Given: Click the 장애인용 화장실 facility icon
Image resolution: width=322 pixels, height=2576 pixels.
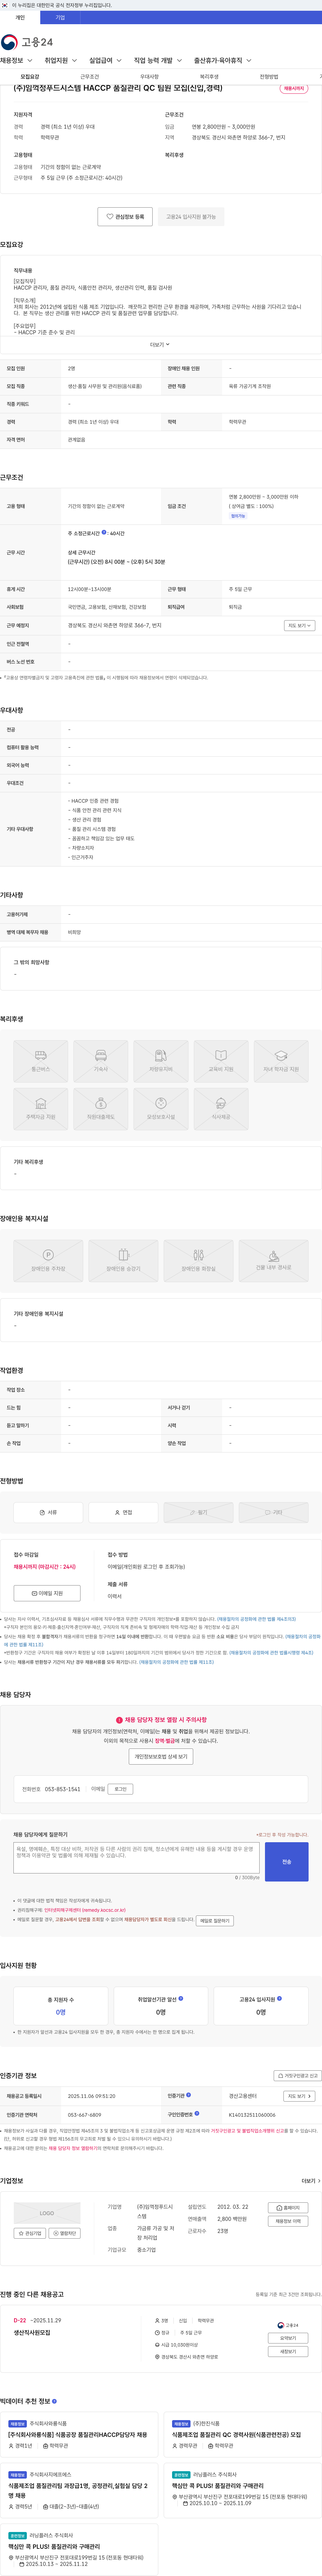Looking at the screenshot, I should coord(198,1261).
